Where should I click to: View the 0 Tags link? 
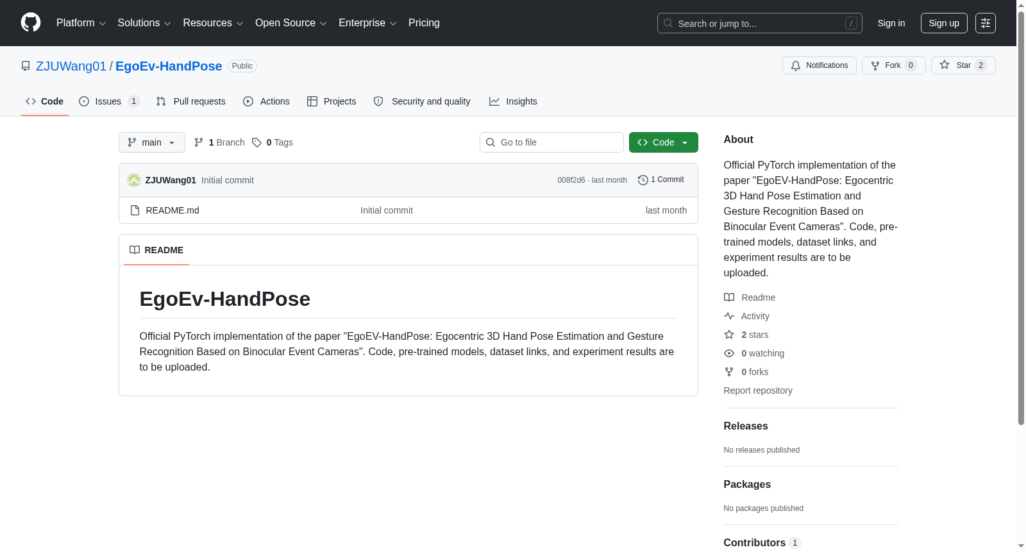(273, 142)
